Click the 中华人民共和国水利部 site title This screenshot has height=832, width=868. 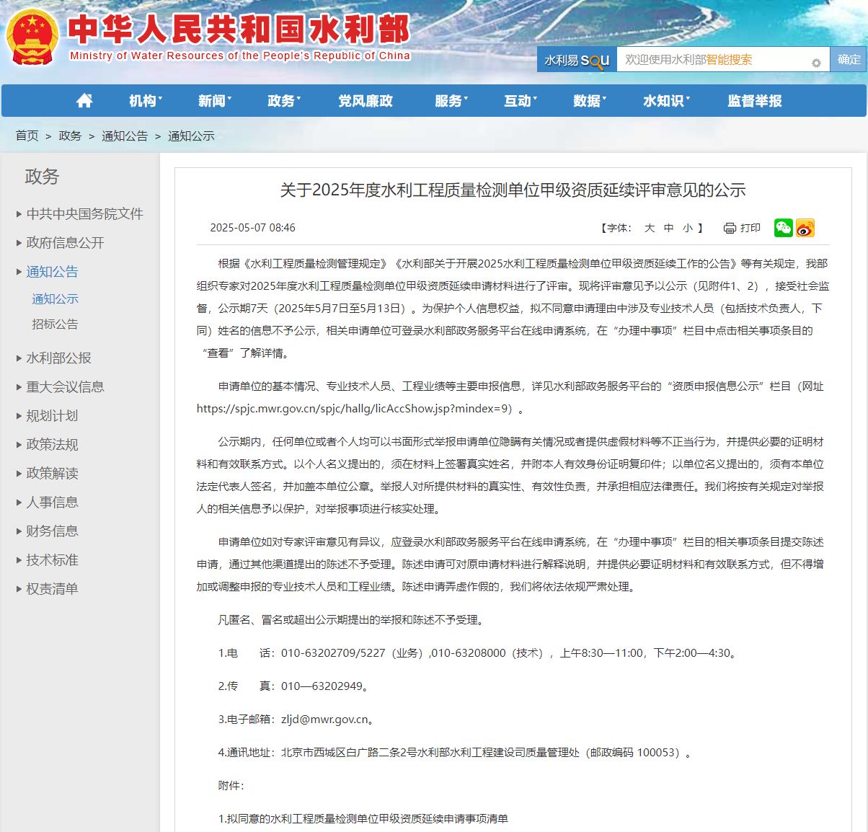pyautogui.click(x=239, y=29)
